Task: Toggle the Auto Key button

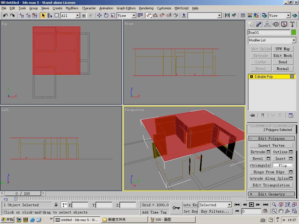Action: pyautogui.click(x=190, y=205)
